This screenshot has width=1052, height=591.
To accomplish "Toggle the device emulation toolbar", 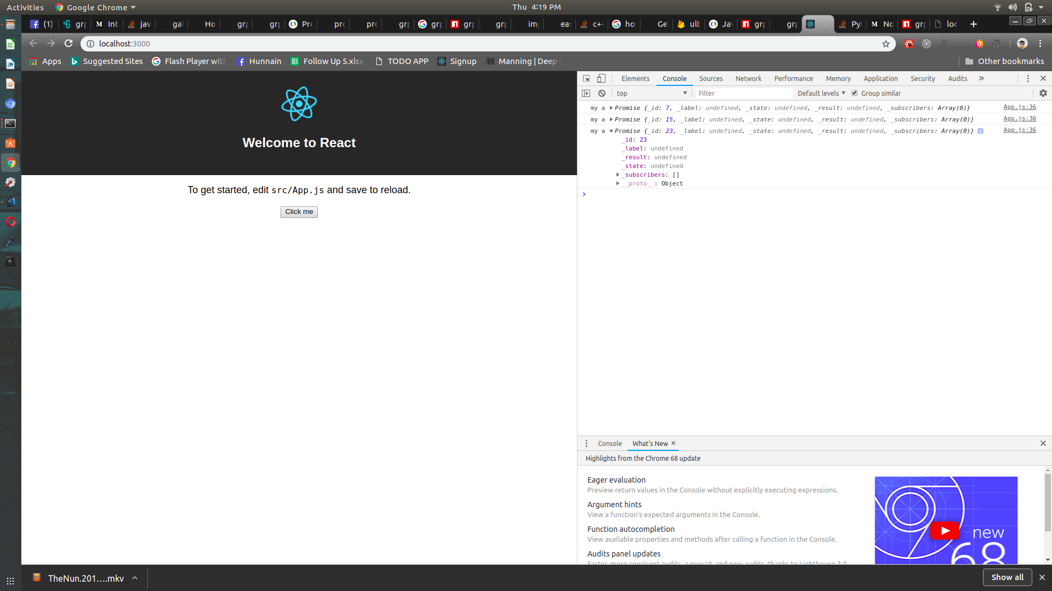I will point(601,78).
